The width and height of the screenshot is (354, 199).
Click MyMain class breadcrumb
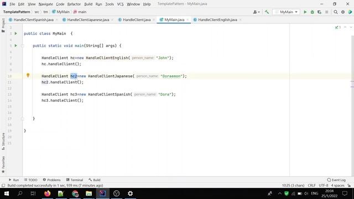(61, 12)
